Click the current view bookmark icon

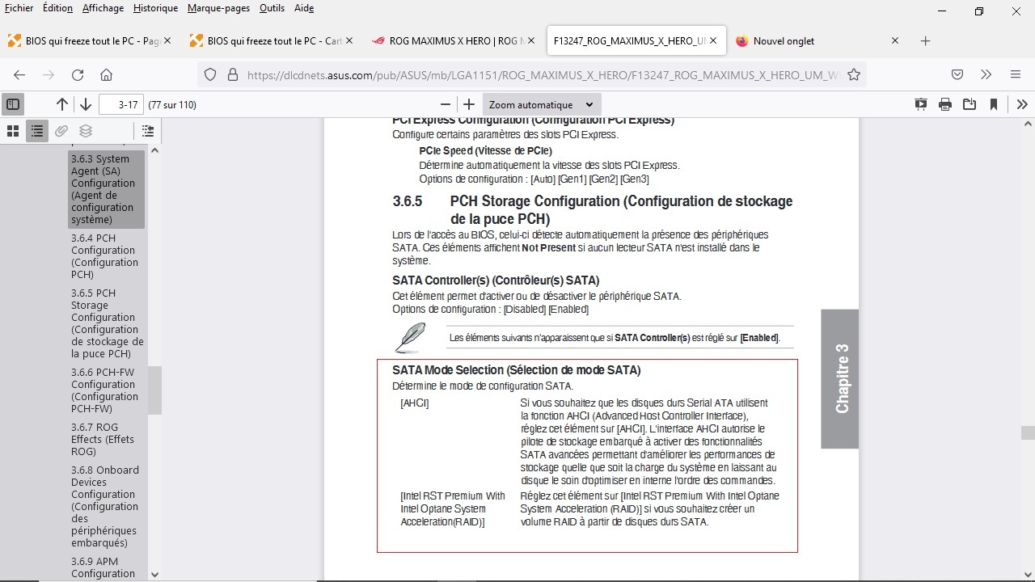[x=994, y=104]
